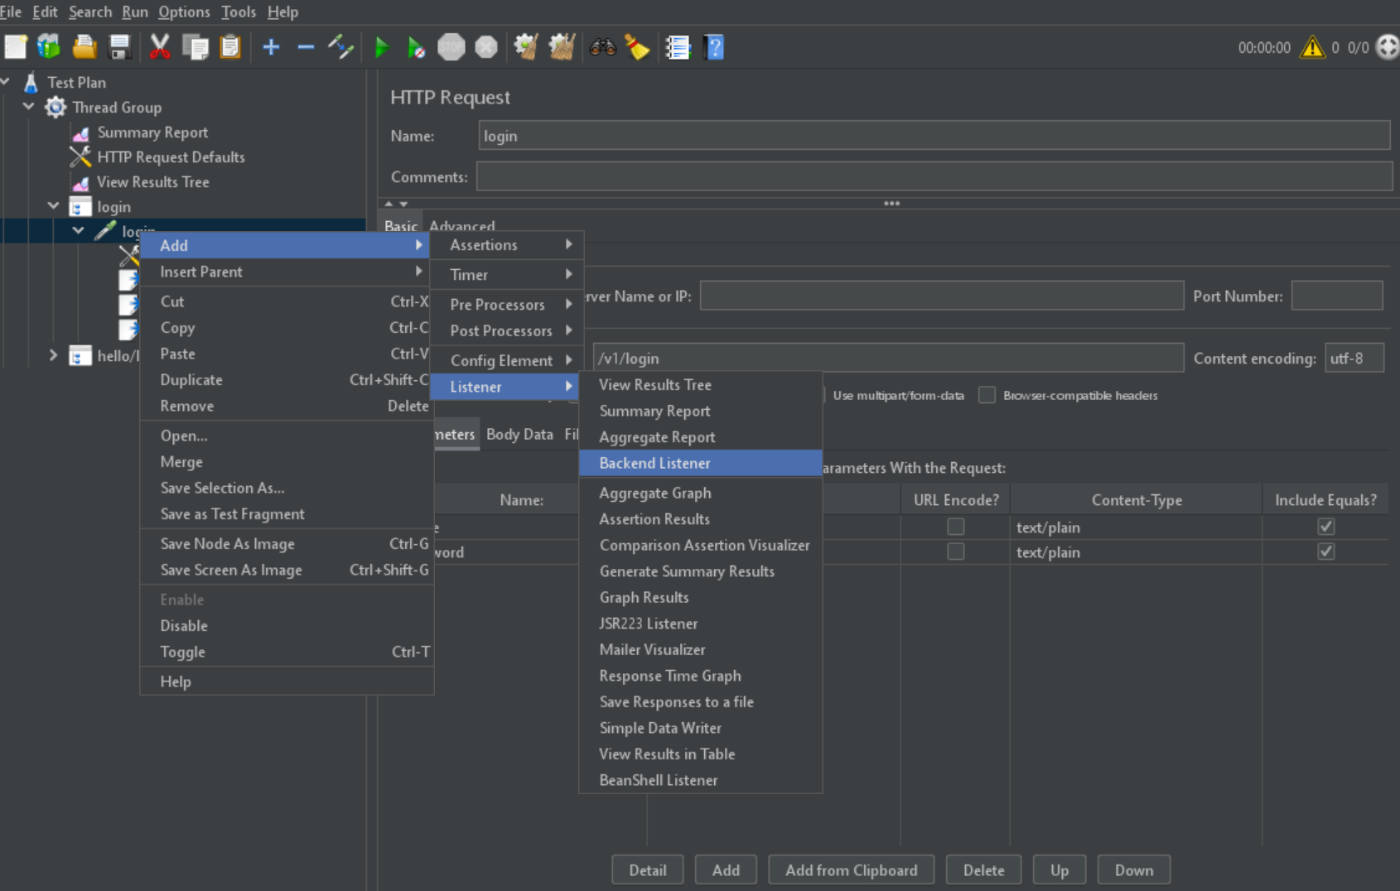The height and width of the screenshot is (891, 1400).
Task: Open the Templates toolbar icon
Action: 49,47
